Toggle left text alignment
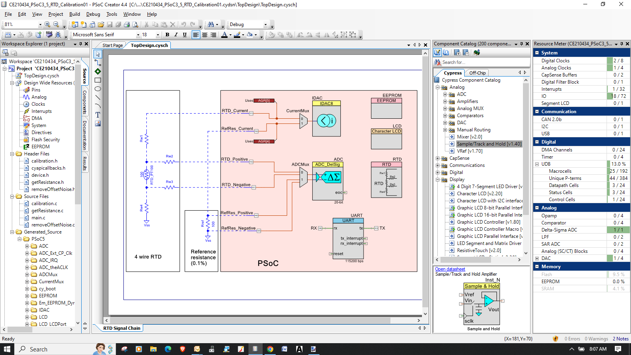The image size is (631, 355). click(x=196, y=35)
